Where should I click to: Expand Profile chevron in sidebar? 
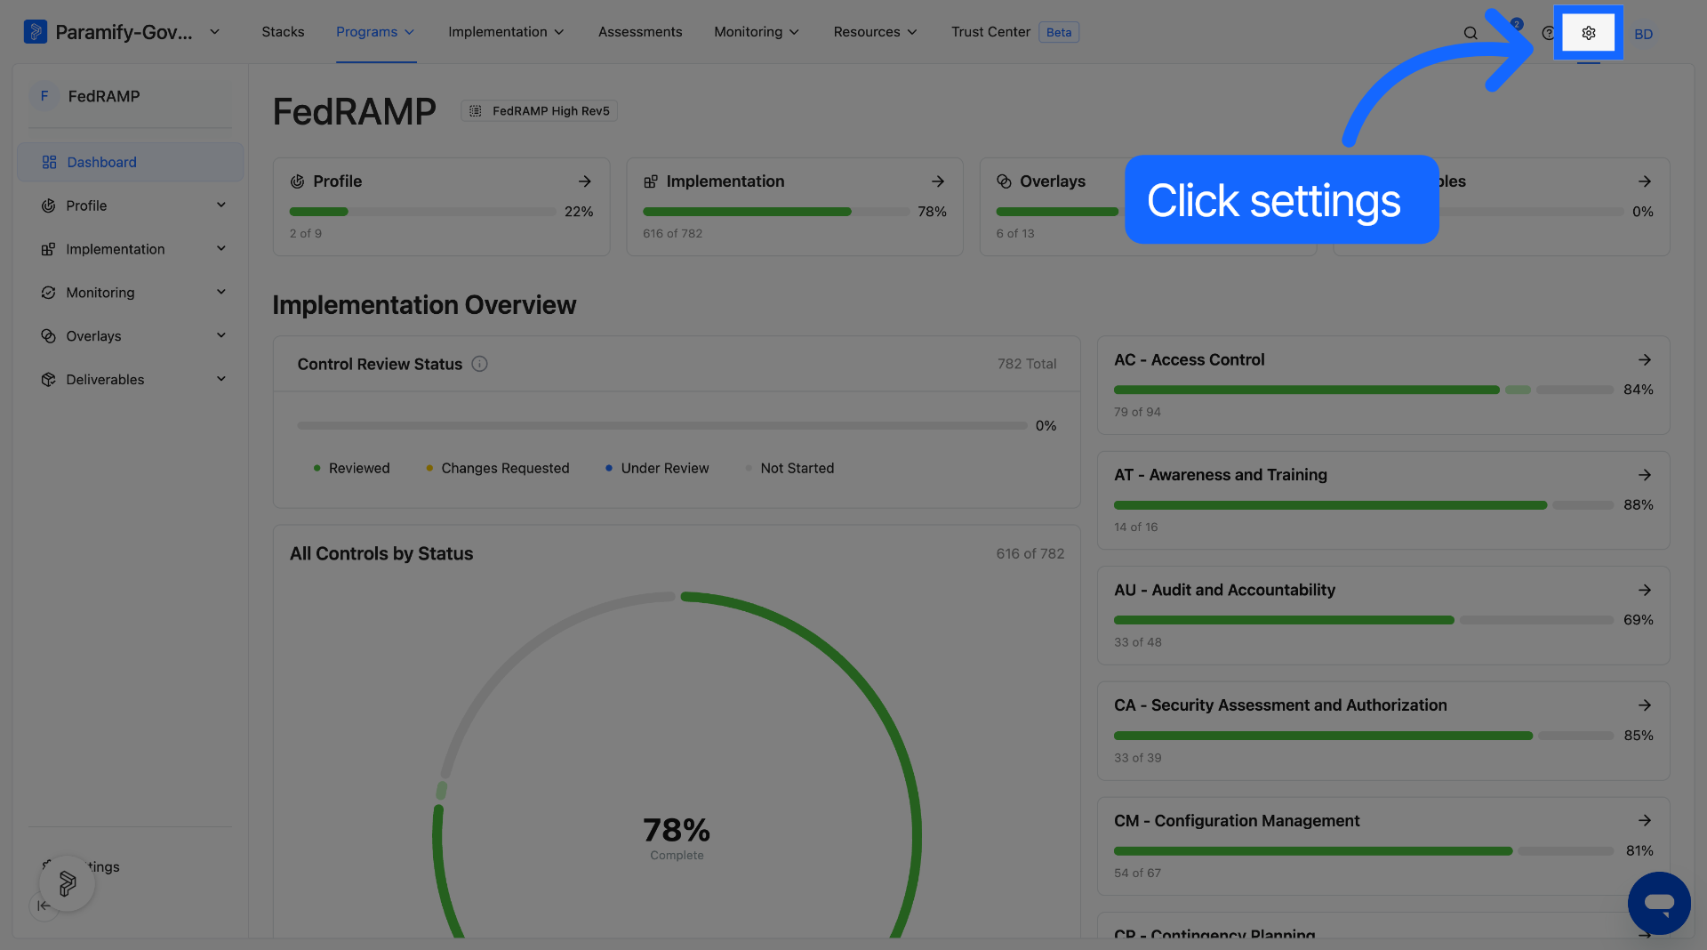pyautogui.click(x=220, y=205)
